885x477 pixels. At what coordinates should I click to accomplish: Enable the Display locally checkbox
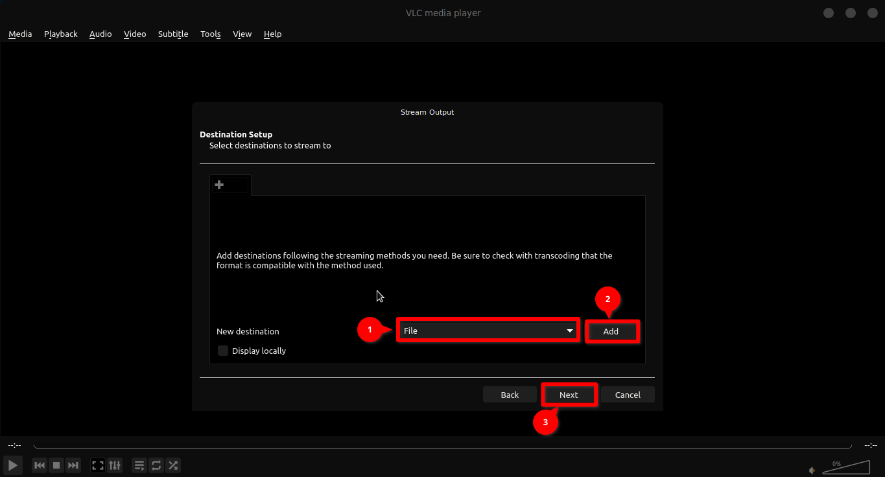tap(223, 351)
